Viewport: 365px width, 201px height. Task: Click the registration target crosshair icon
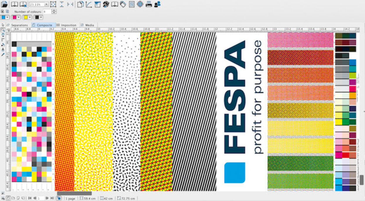[x=140, y=4]
